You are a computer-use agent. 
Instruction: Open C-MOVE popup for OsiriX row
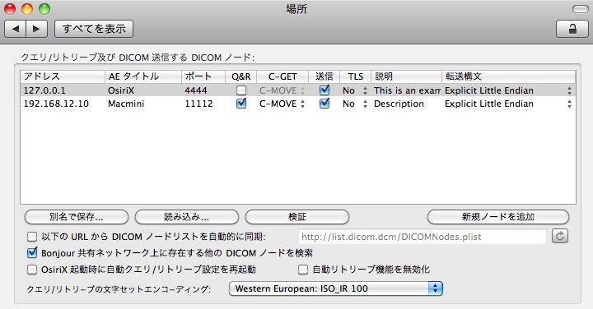pos(282,90)
